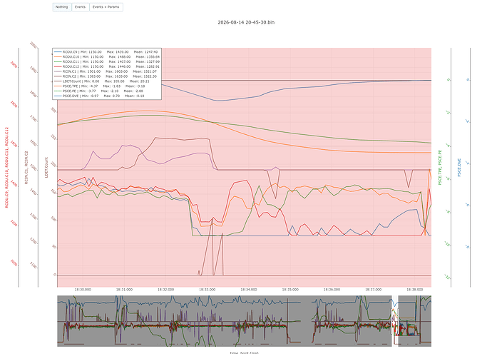
Task: Choose the Events + Params button
Action: (x=106, y=7)
